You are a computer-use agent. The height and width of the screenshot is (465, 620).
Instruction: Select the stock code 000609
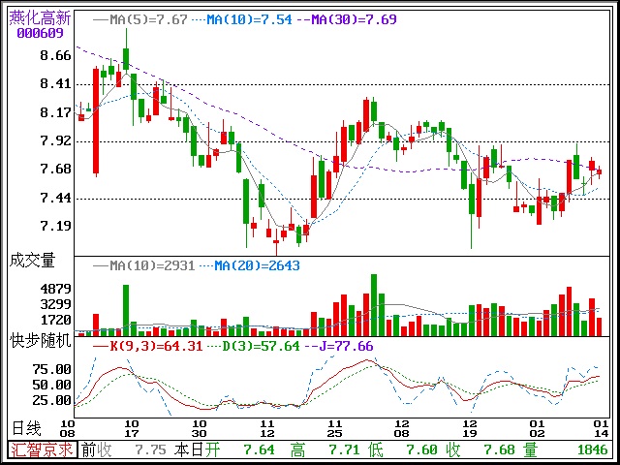click(40, 33)
